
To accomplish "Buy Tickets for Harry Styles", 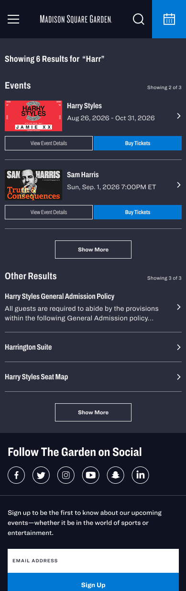I will (138, 143).
